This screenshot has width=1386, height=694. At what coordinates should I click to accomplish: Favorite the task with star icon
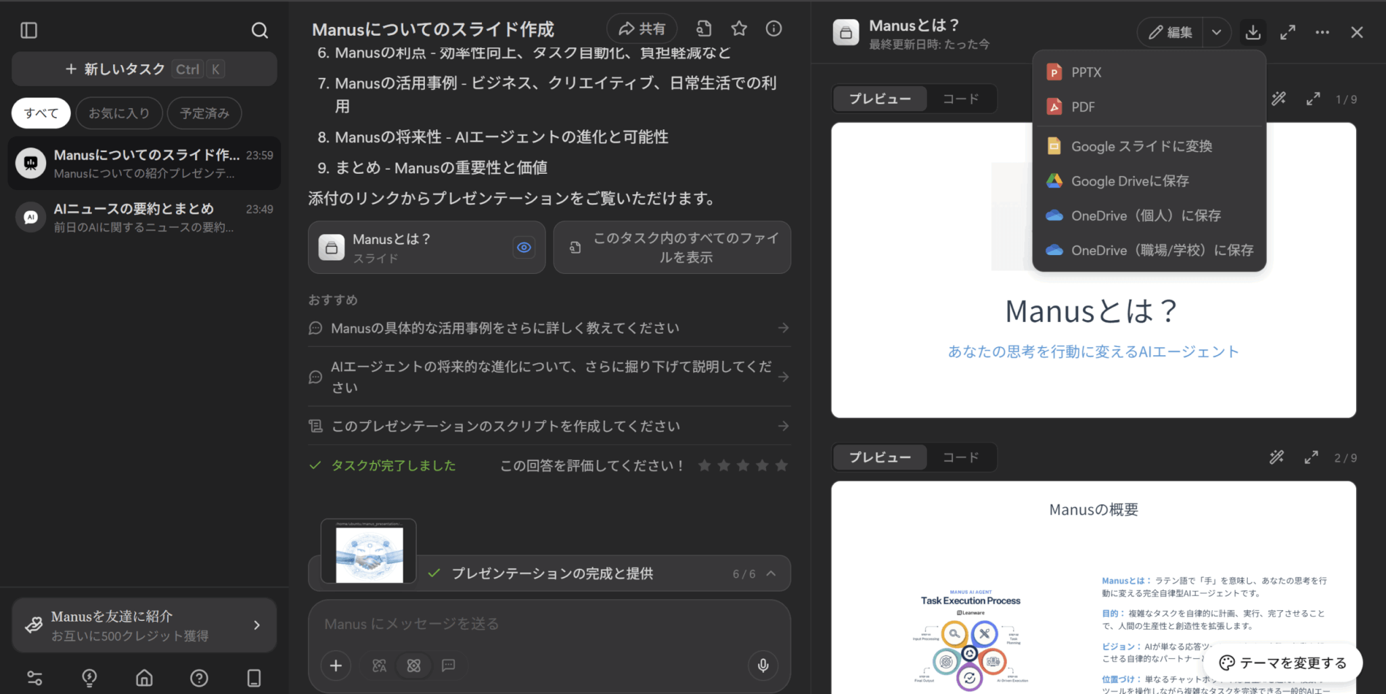pos(739,28)
